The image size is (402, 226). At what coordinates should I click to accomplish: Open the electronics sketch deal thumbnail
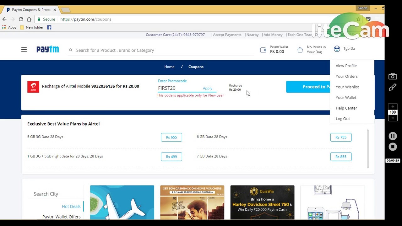[x=332, y=202]
